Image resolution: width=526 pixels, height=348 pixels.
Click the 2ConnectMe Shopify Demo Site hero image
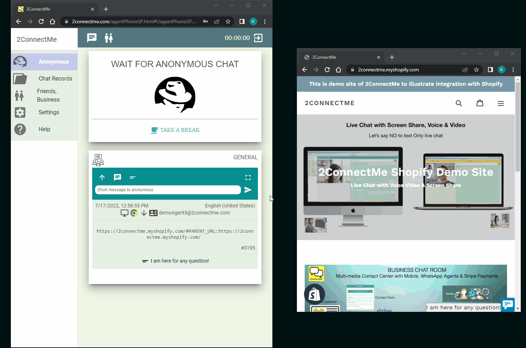[x=406, y=177]
